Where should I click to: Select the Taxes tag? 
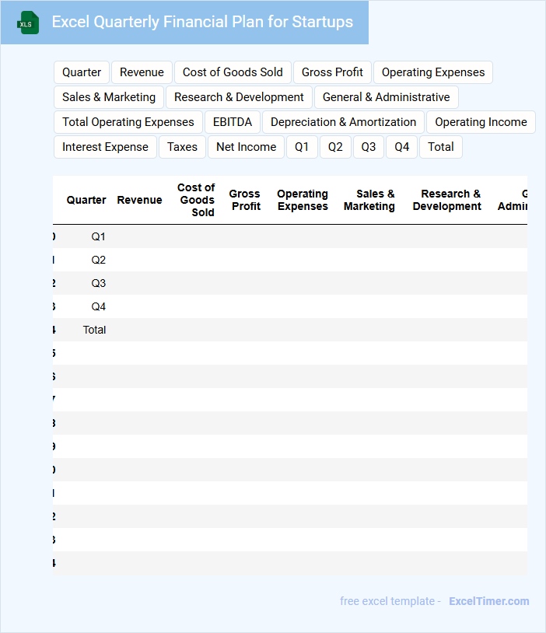coord(182,147)
